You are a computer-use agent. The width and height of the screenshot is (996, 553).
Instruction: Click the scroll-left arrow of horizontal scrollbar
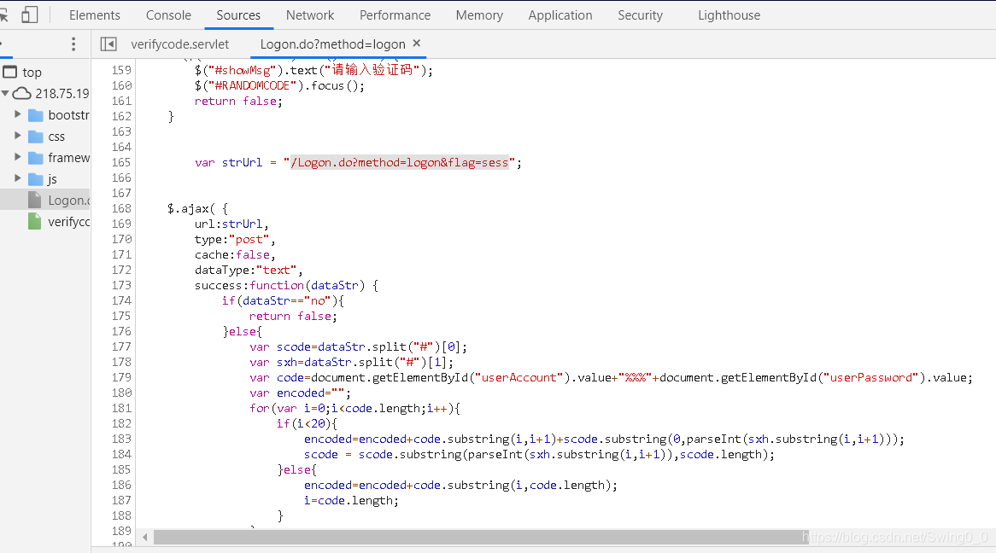(x=145, y=537)
